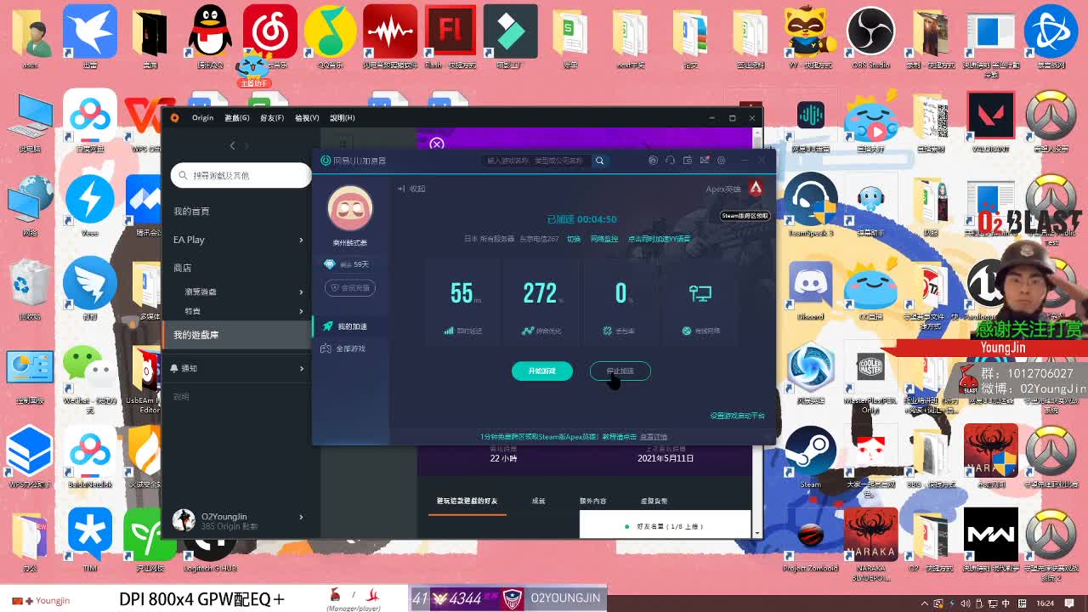
Task: Open the 檢視(V) menu in Origin
Action: (307, 118)
